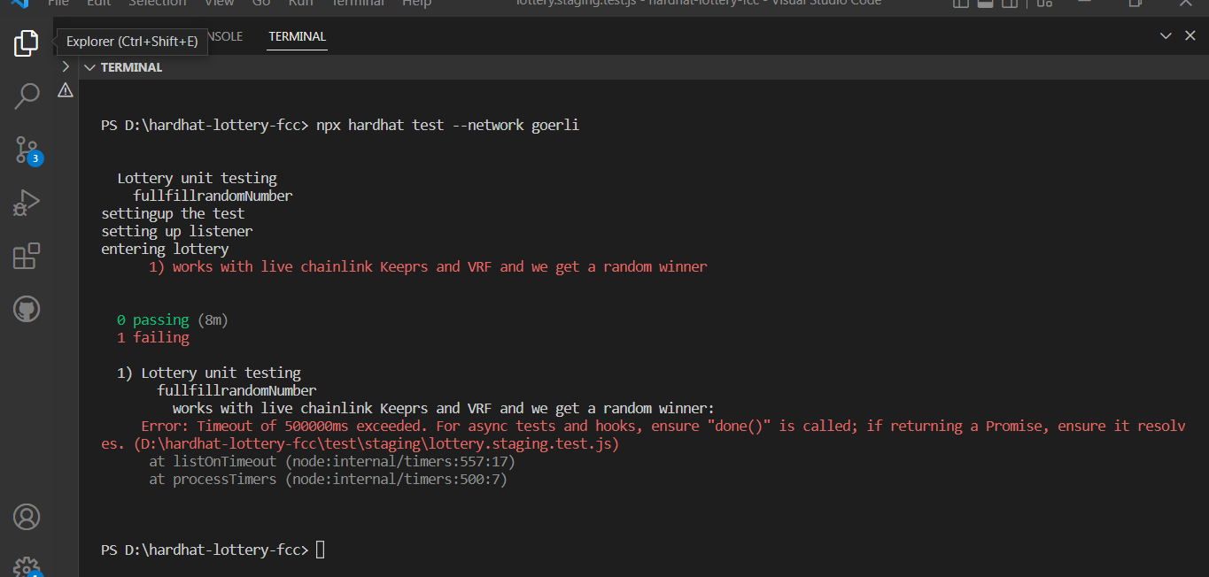Screen dimensions: 1209x577
Task: Click node:internal/timers:557:17 stack trace reference
Action: (x=400, y=462)
